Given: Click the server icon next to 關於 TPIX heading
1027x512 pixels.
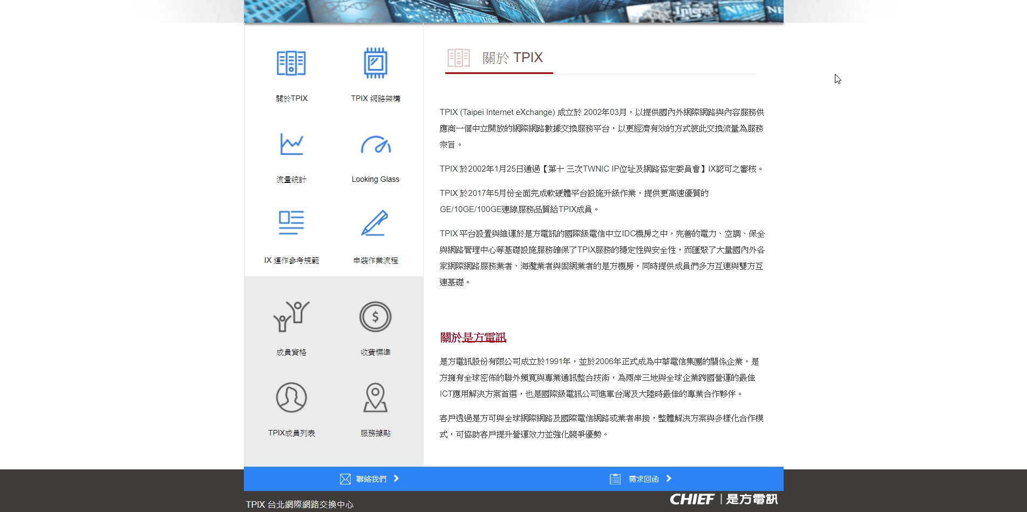Looking at the screenshot, I should [459, 58].
